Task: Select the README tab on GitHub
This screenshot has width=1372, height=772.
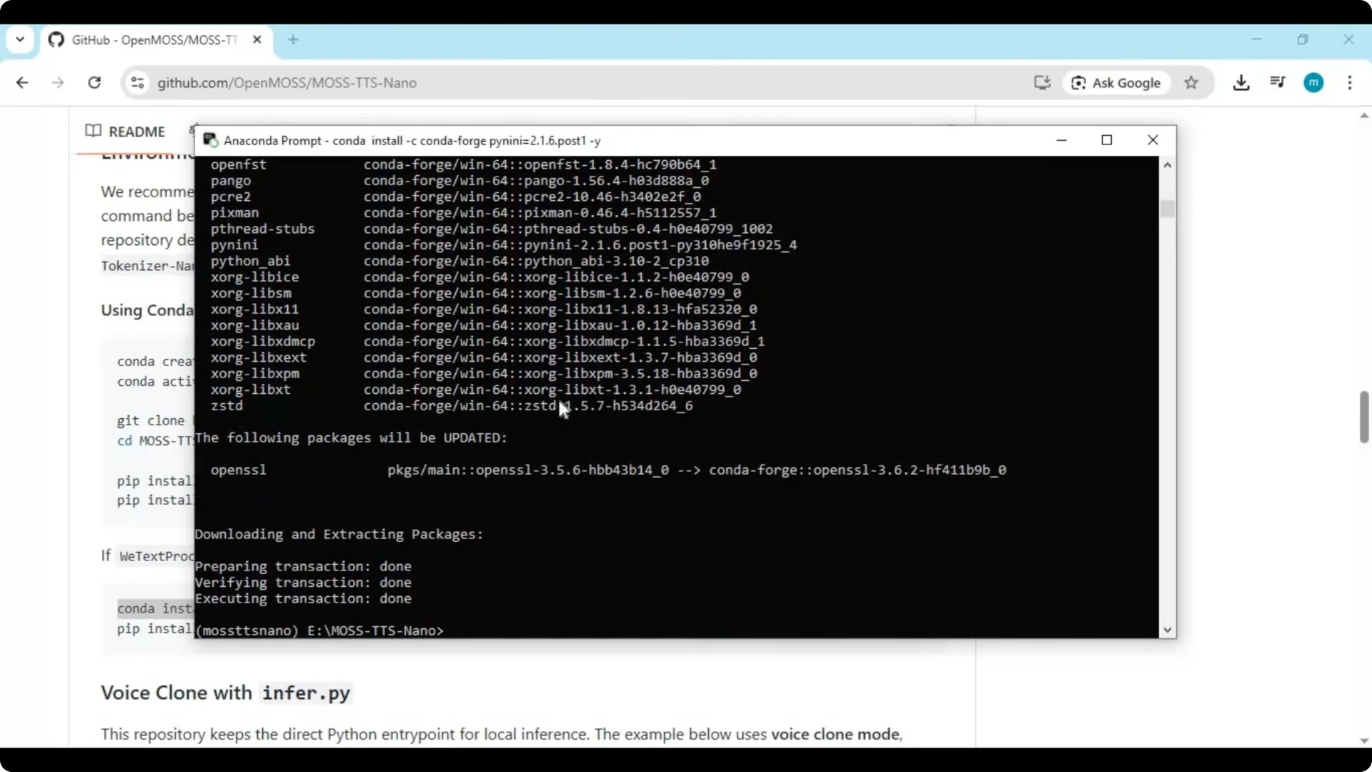Action: [x=125, y=132]
